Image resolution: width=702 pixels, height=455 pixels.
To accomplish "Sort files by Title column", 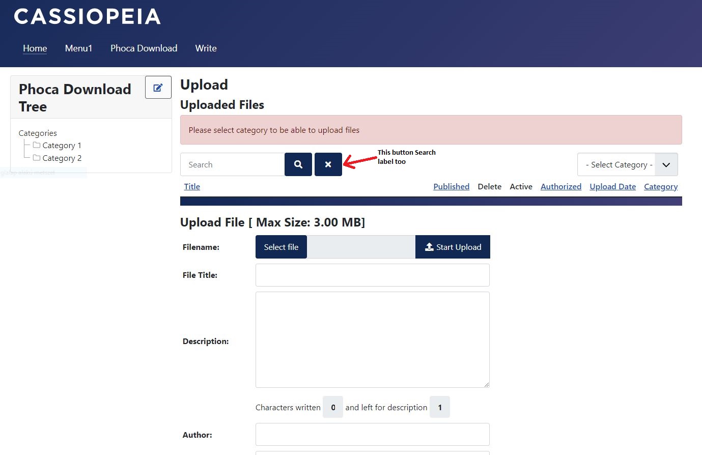I will [x=192, y=186].
